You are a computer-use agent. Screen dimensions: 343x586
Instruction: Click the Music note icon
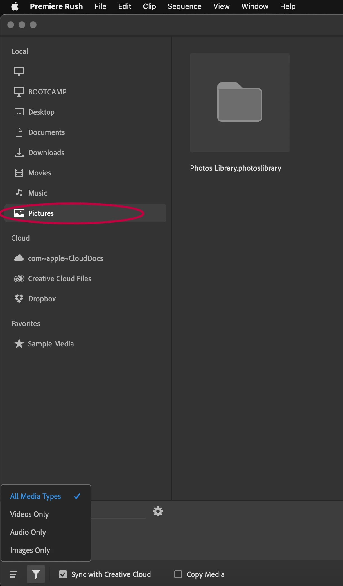pos(19,193)
